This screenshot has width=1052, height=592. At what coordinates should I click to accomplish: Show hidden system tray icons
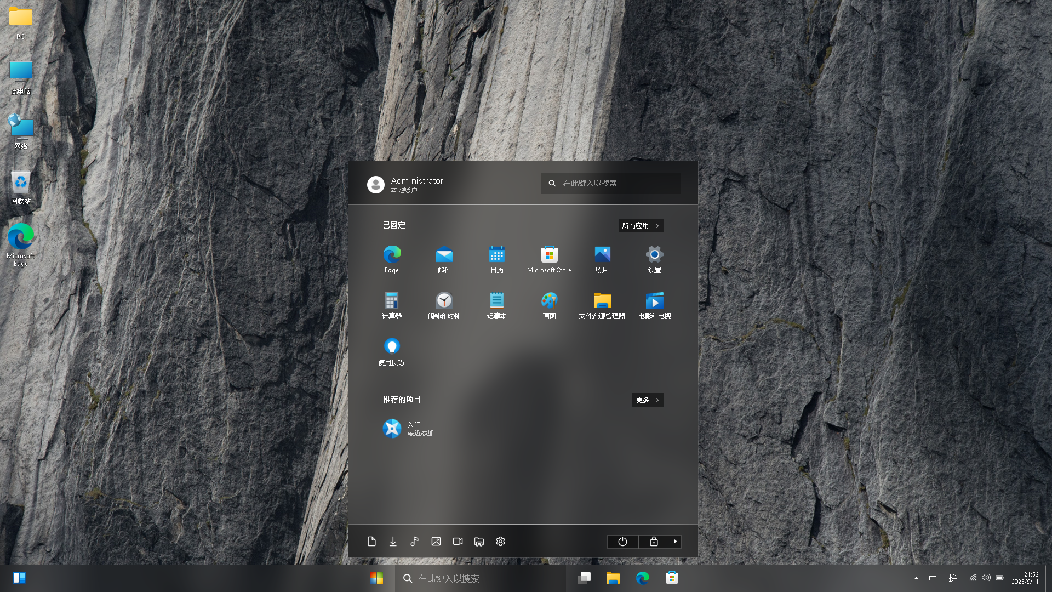pyautogui.click(x=916, y=578)
